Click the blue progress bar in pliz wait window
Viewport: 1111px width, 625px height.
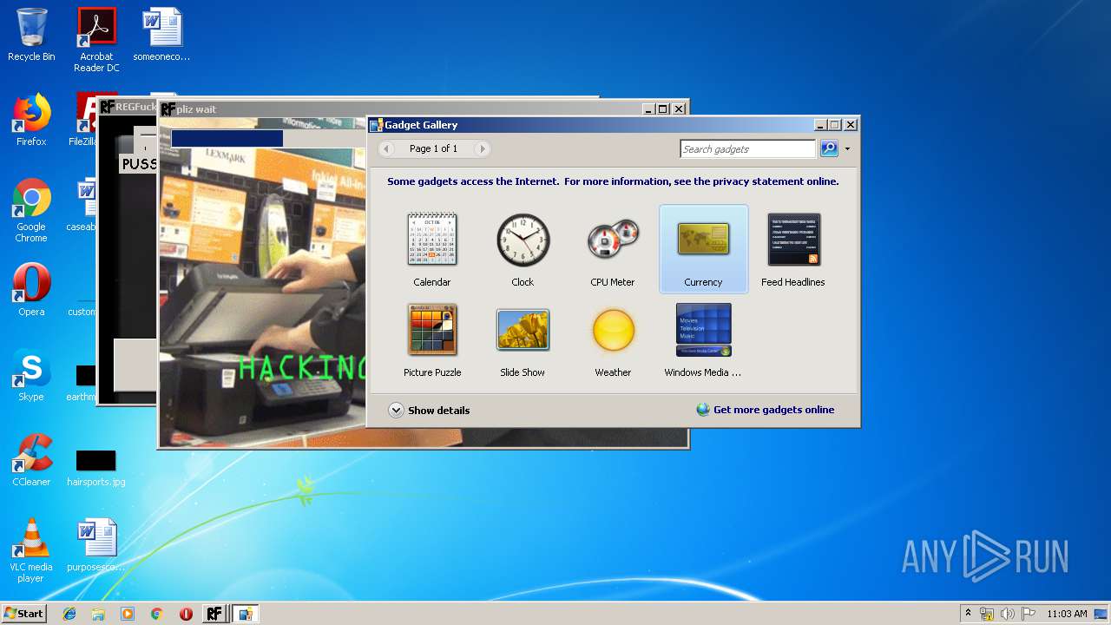click(x=227, y=138)
